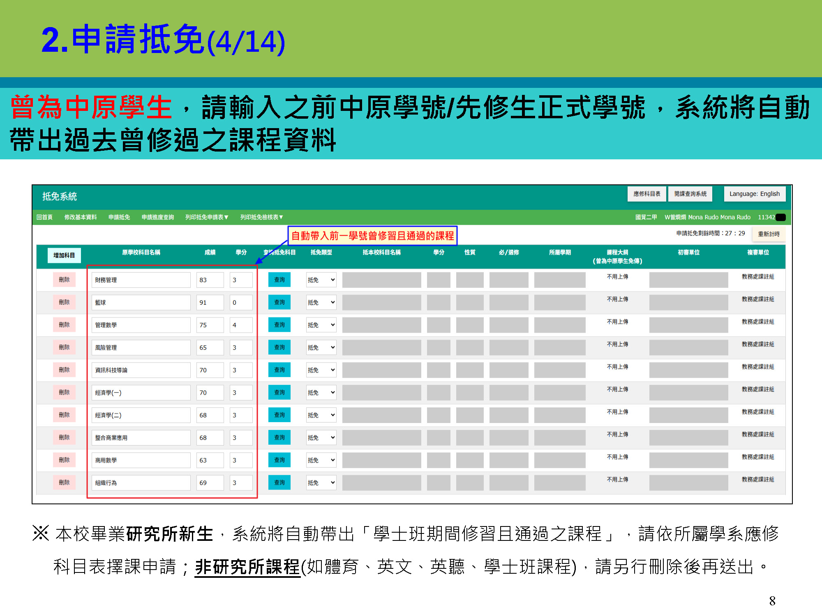The height and width of the screenshot is (616, 822).
Task: Click the 重新計時 reset timer button
Action: point(769,234)
